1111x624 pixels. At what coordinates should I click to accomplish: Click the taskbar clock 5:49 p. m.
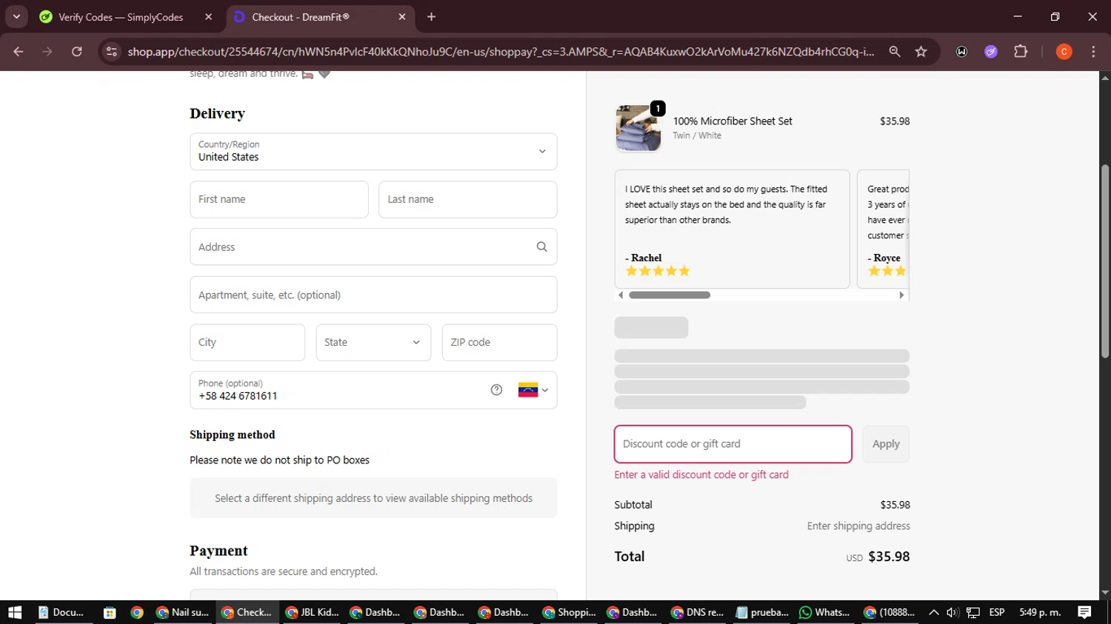coord(1040,612)
